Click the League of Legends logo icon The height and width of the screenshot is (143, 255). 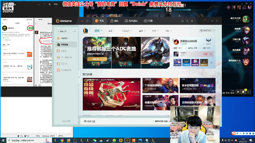[x=85, y=31]
